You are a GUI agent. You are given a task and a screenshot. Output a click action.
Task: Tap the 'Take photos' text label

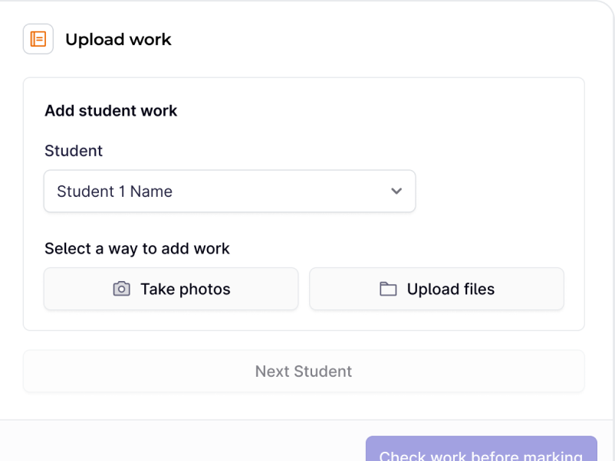coord(185,289)
